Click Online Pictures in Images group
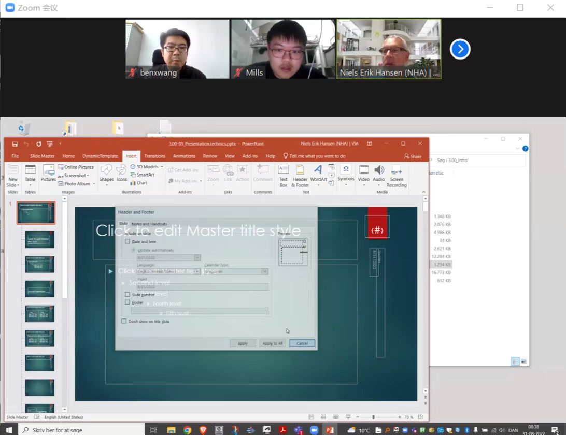Viewport: 566px width, 435px height. pos(76,167)
